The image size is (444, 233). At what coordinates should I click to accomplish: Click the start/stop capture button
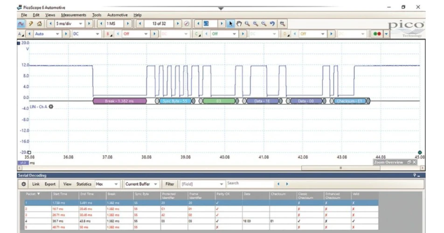[x=377, y=34]
